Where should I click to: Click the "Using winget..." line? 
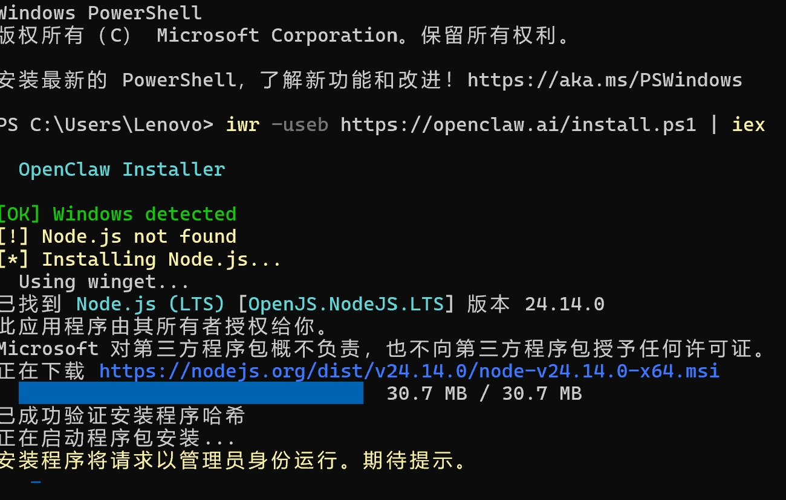click(x=104, y=282)
